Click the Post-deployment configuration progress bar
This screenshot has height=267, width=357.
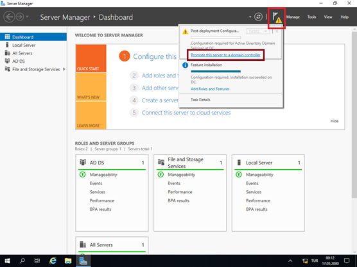(x=216, y=37)
